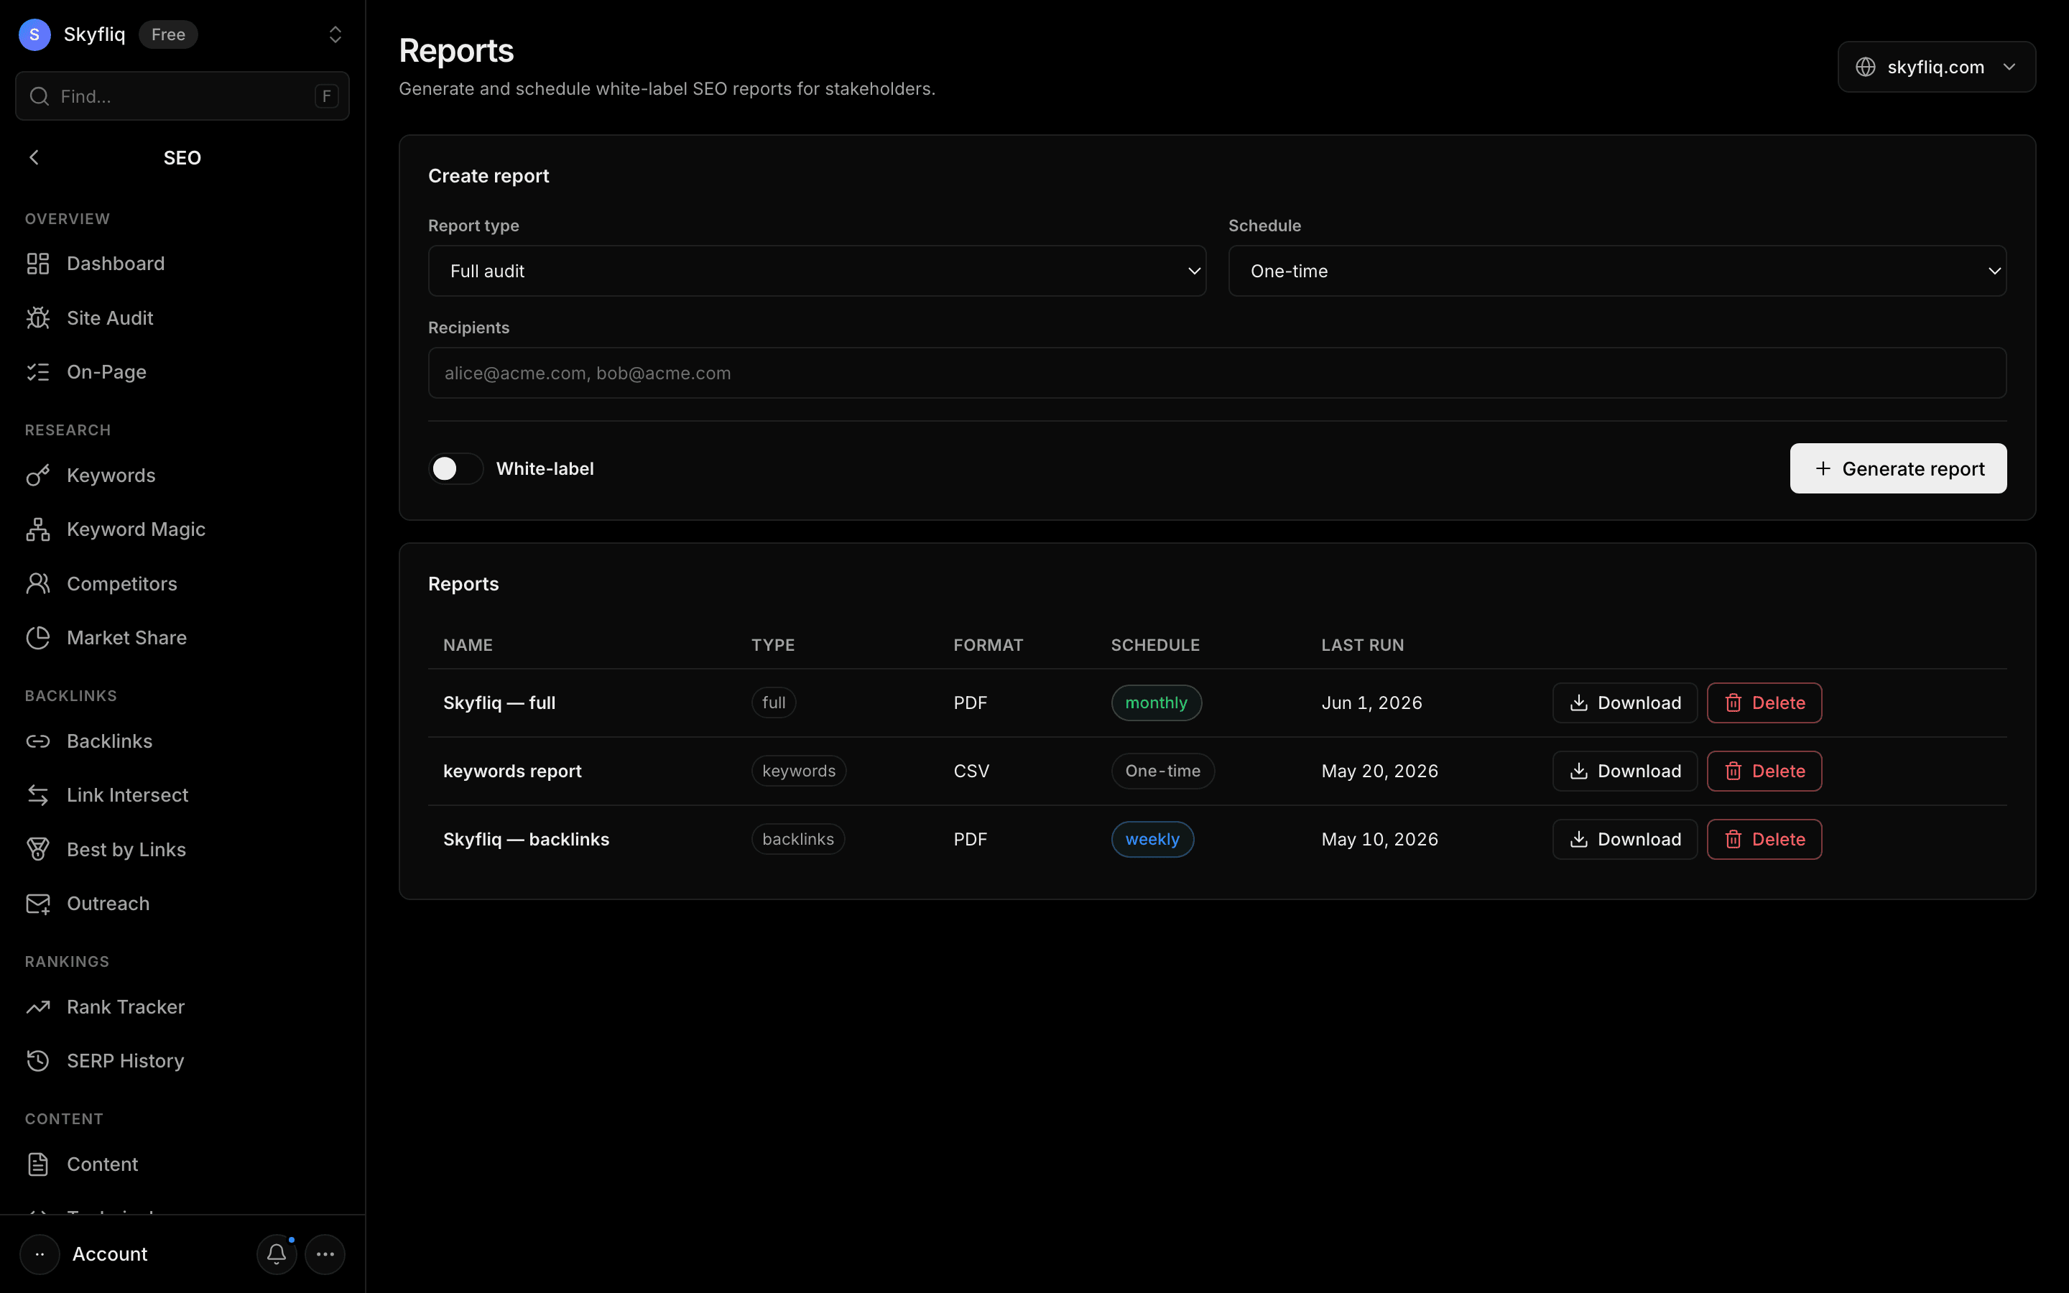2069x1293 pixels.
Task: Click Generate report button
Action: tap(1898, 468)
